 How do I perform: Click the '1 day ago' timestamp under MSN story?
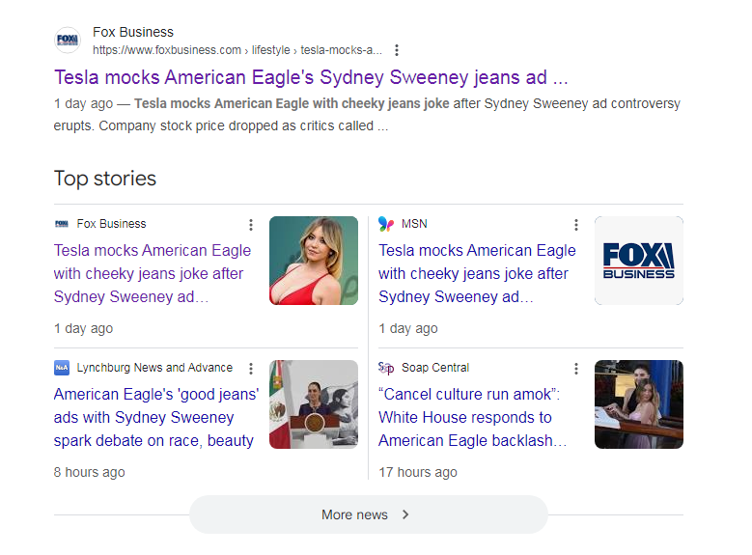[408, 328]
